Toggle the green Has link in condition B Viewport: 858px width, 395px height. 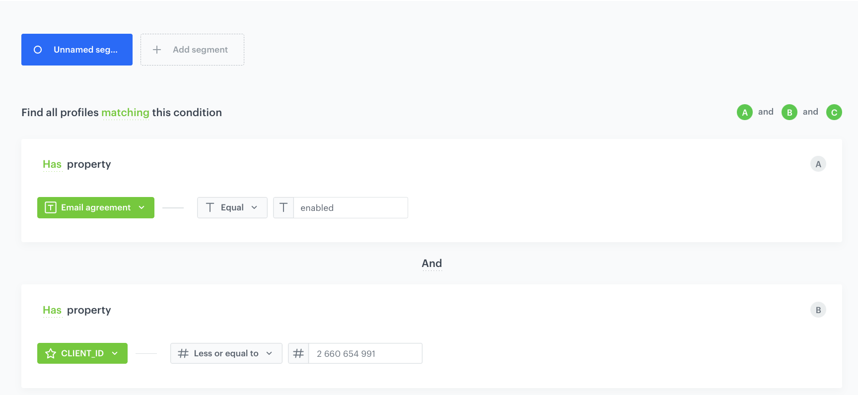point(52,310)
